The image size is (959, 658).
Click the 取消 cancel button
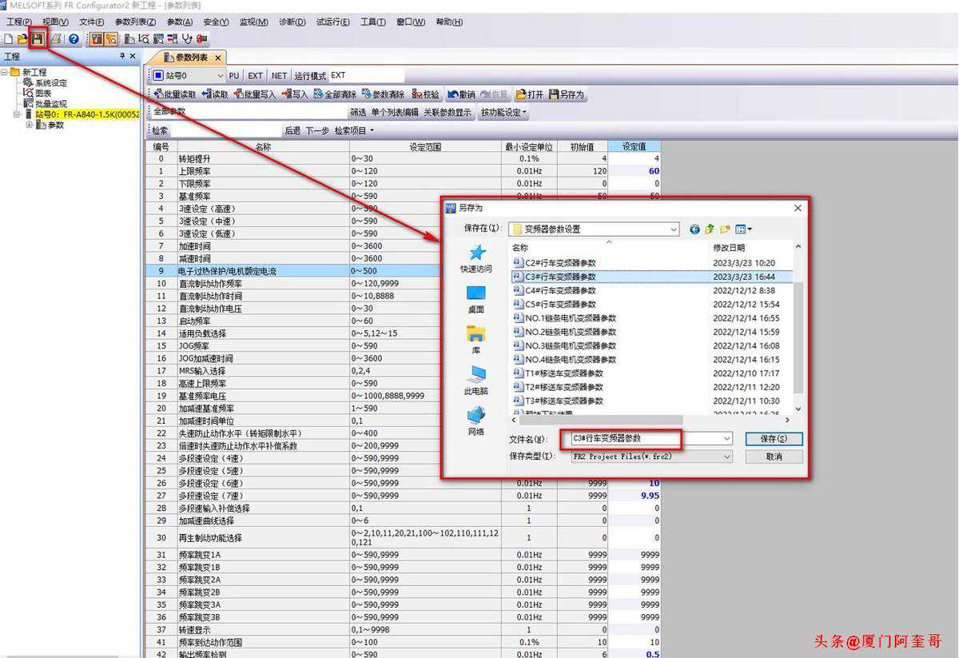[x=774, y=457]
